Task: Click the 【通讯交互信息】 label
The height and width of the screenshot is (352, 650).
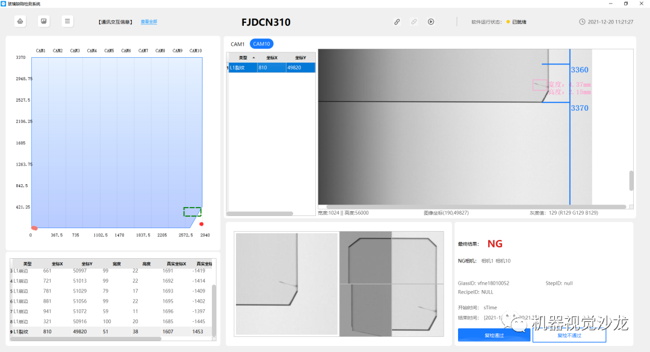Action: 116,22
